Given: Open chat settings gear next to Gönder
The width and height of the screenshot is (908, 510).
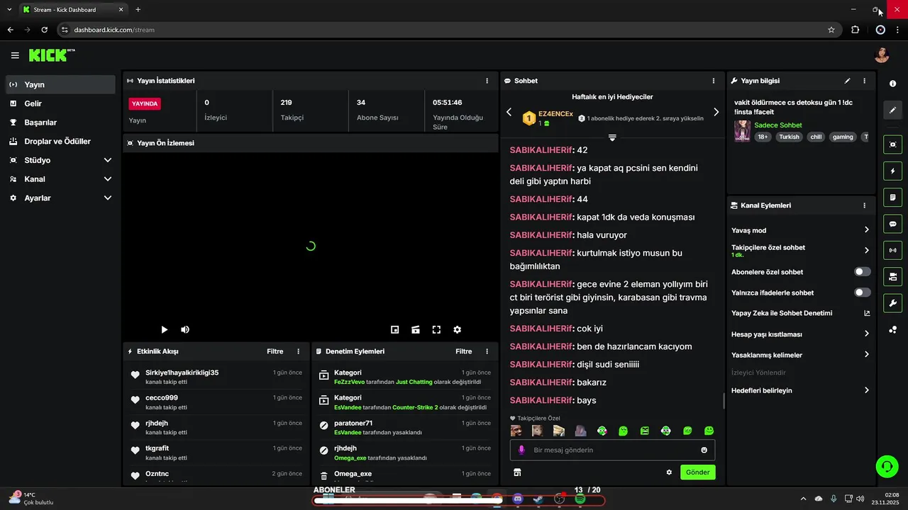Looking at the screenshot, I should click(668, 472).
